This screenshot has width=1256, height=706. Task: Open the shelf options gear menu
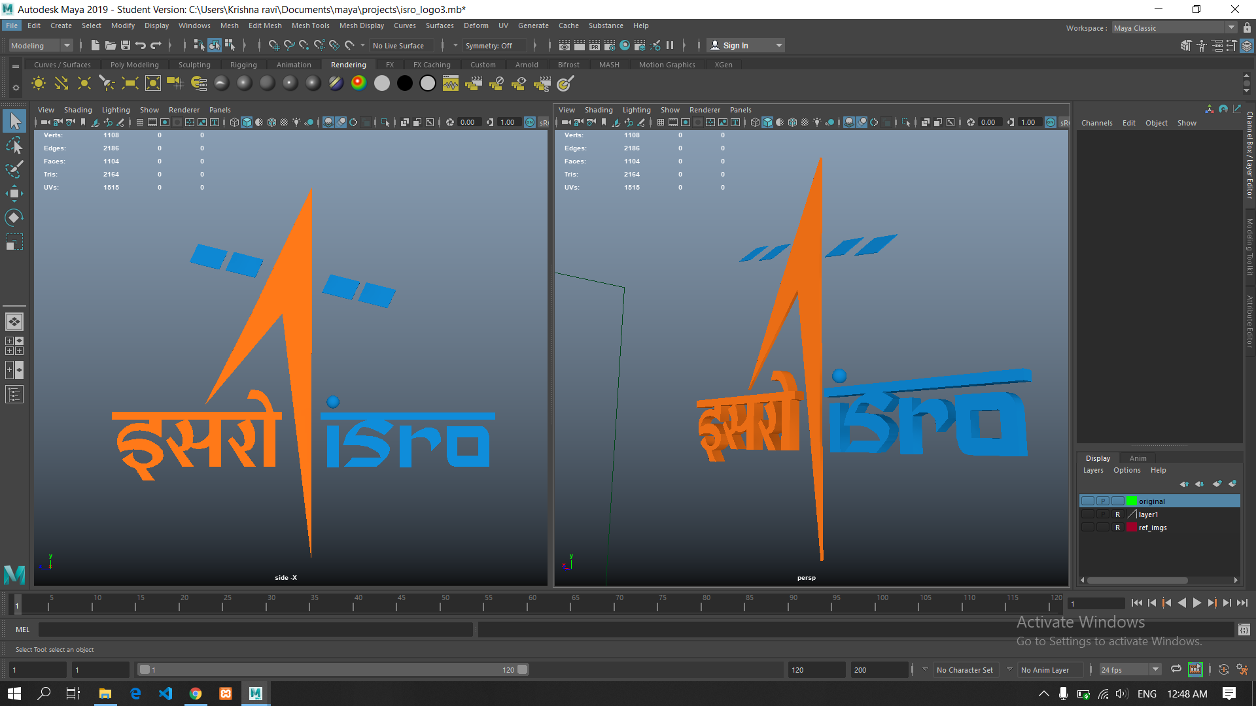(x=16, y=87)
